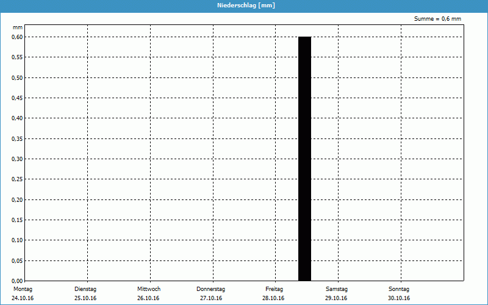Click the mm unit label above the axis
The width and height of the screenshot is (488, 305).
(x=18, y=27)
